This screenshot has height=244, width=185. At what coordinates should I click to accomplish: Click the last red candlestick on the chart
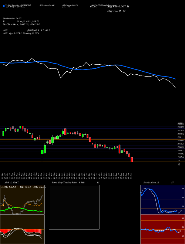point(132,160)
